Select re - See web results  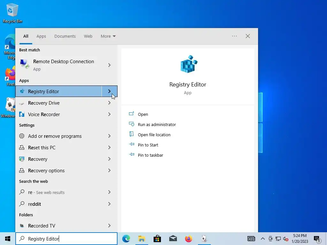pos(66,192)
